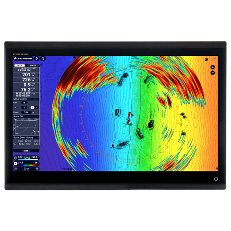Click the sonar event history target icon

click(15, 144)
